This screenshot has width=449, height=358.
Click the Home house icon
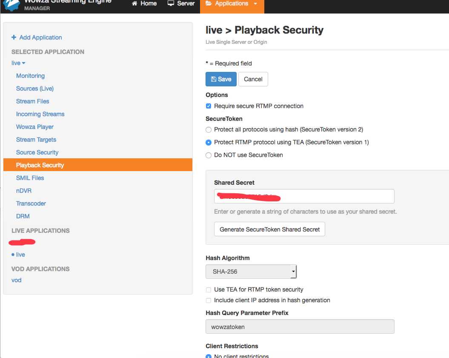click(134, 3)
